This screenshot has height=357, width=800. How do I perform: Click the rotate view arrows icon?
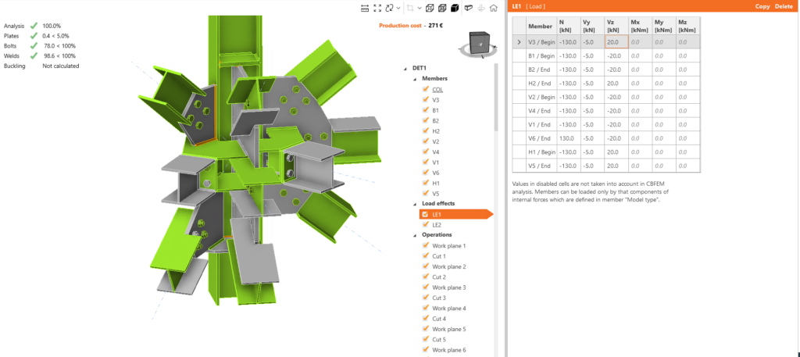[x=391, y=8]
